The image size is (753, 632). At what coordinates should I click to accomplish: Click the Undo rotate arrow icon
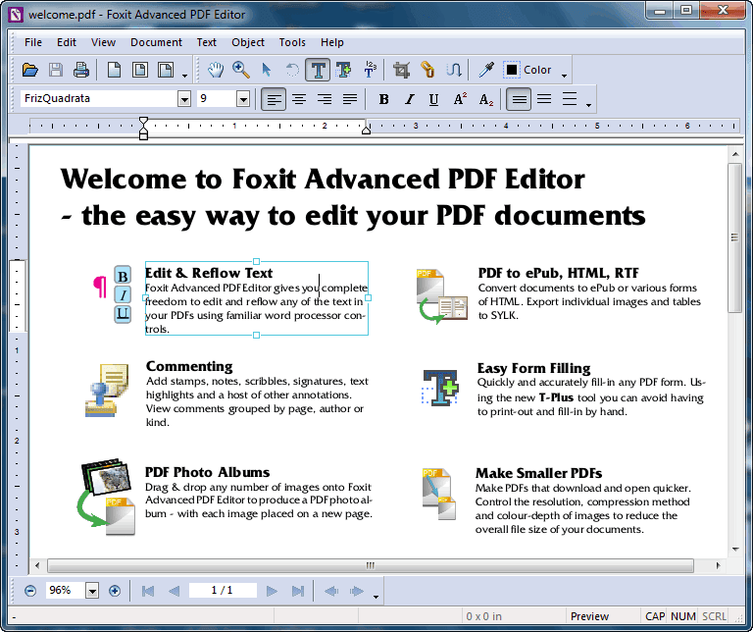coord(292,71)
